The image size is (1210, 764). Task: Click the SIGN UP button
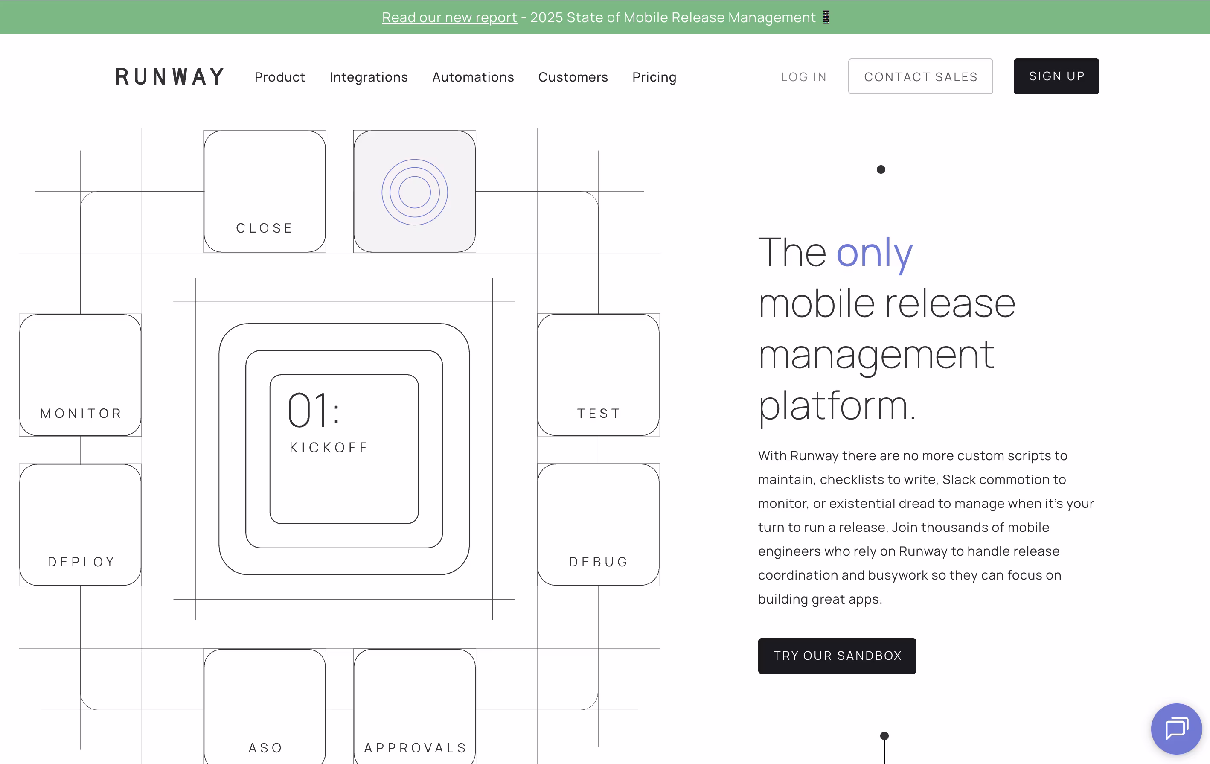(1056, 76)
